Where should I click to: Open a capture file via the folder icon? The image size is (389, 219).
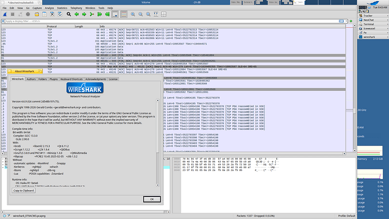[37, 14]
